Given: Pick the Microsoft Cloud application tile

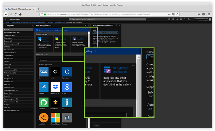Looking at the screenshot, I should tap(55, 118).
